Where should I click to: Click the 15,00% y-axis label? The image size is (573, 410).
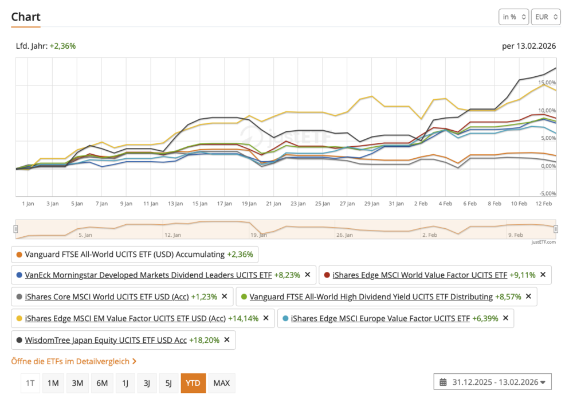pyautogui.click(x=547, y=83)
